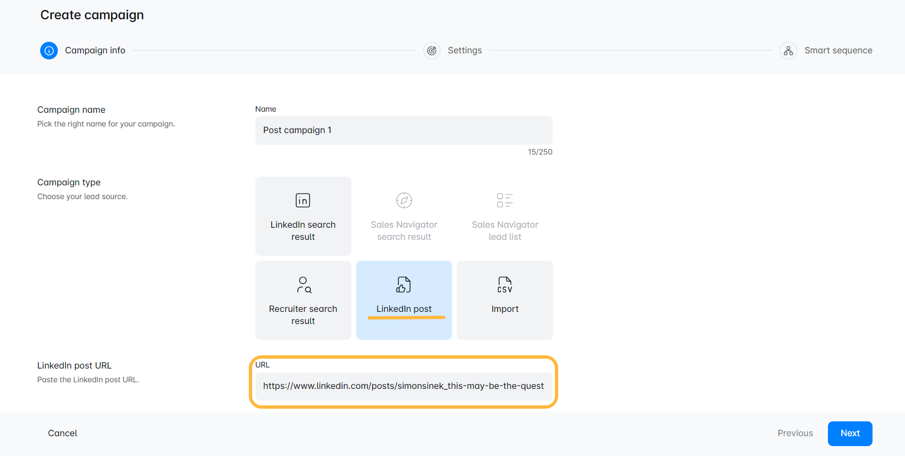Viewport: 905px width, 456px height.
Task: Choose 'LinkedIn search result' label as campaign type
Action: tap(303, 230)
